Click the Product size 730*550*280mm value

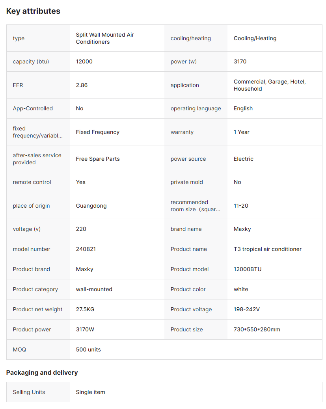point(257,329)
